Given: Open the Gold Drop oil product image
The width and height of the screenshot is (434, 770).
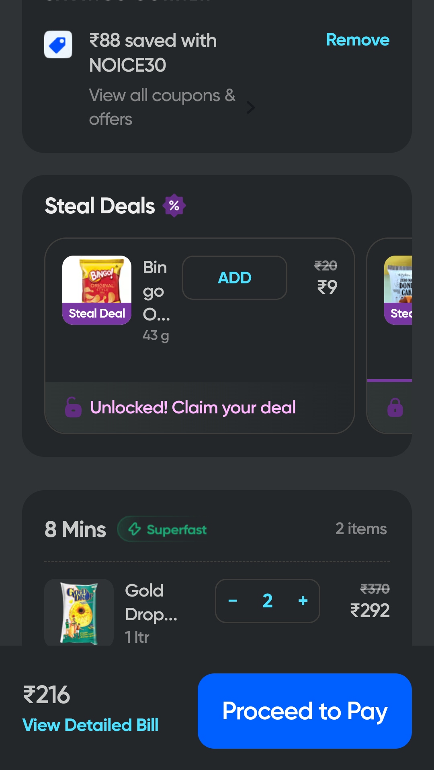Looking at the screenshot, I should coord(79,613).
